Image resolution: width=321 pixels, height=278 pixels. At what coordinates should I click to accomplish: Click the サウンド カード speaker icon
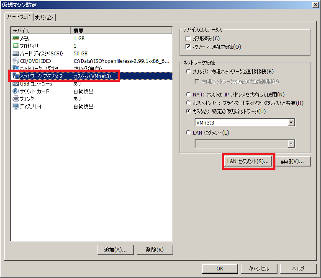(x=16, y=91)
